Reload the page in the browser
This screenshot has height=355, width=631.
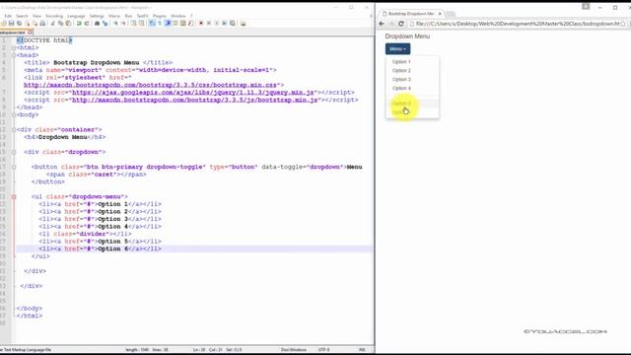(401, 24)
